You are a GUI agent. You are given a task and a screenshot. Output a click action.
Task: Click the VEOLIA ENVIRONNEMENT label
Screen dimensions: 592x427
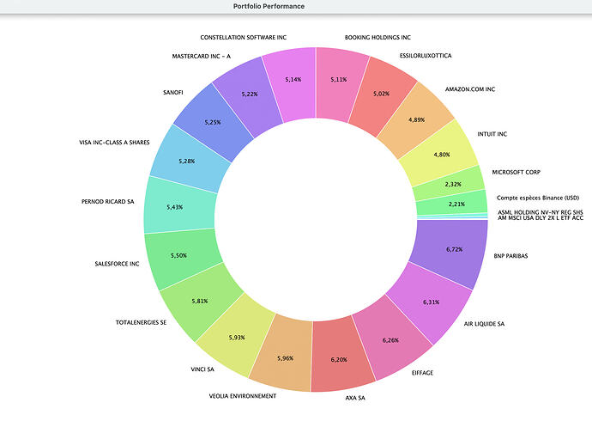click(243, 396)
